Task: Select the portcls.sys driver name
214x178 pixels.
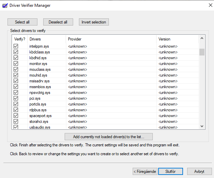Action: click(x=38, y=104)
